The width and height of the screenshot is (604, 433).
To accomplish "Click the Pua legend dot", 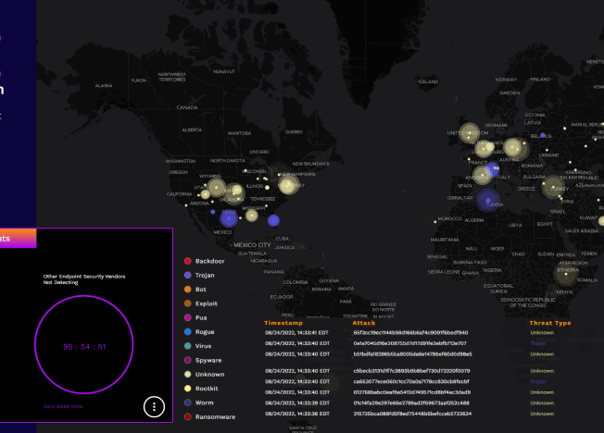I will point(188,317).
